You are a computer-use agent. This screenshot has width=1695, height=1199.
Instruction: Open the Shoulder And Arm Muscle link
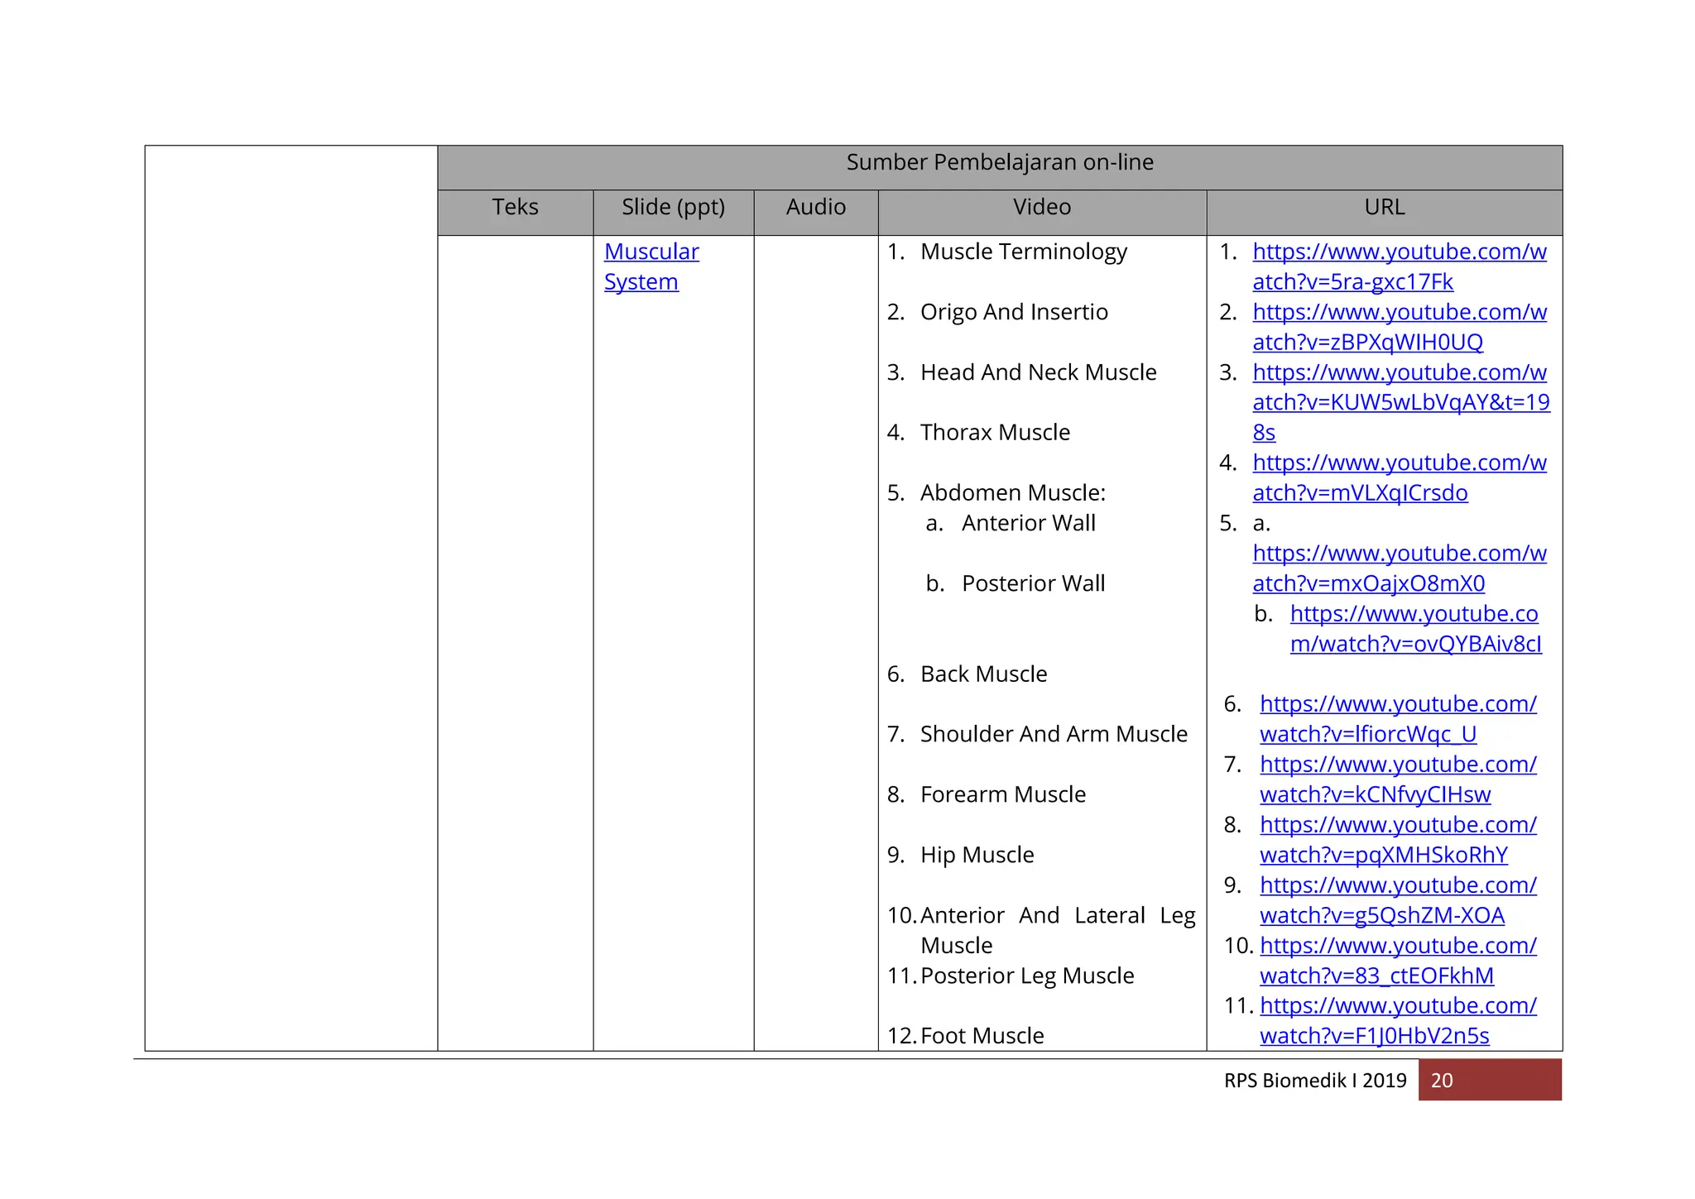[1398, 765]
